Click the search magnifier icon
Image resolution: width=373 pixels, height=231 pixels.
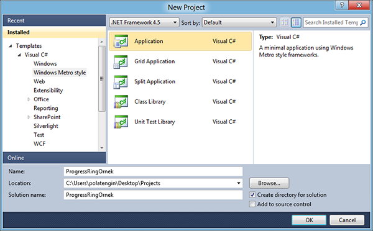tap(363, 22)
